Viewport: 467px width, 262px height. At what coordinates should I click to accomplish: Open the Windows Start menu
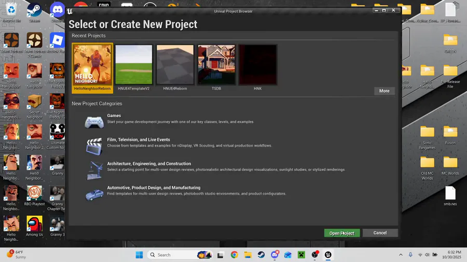click(139, 255)
